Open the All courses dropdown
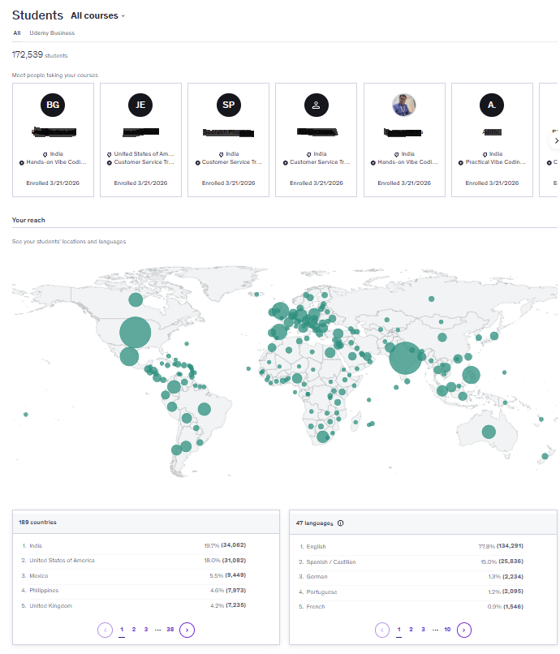Screen dimensions: 560x654 pyautogui.click(x=98, y=15)
